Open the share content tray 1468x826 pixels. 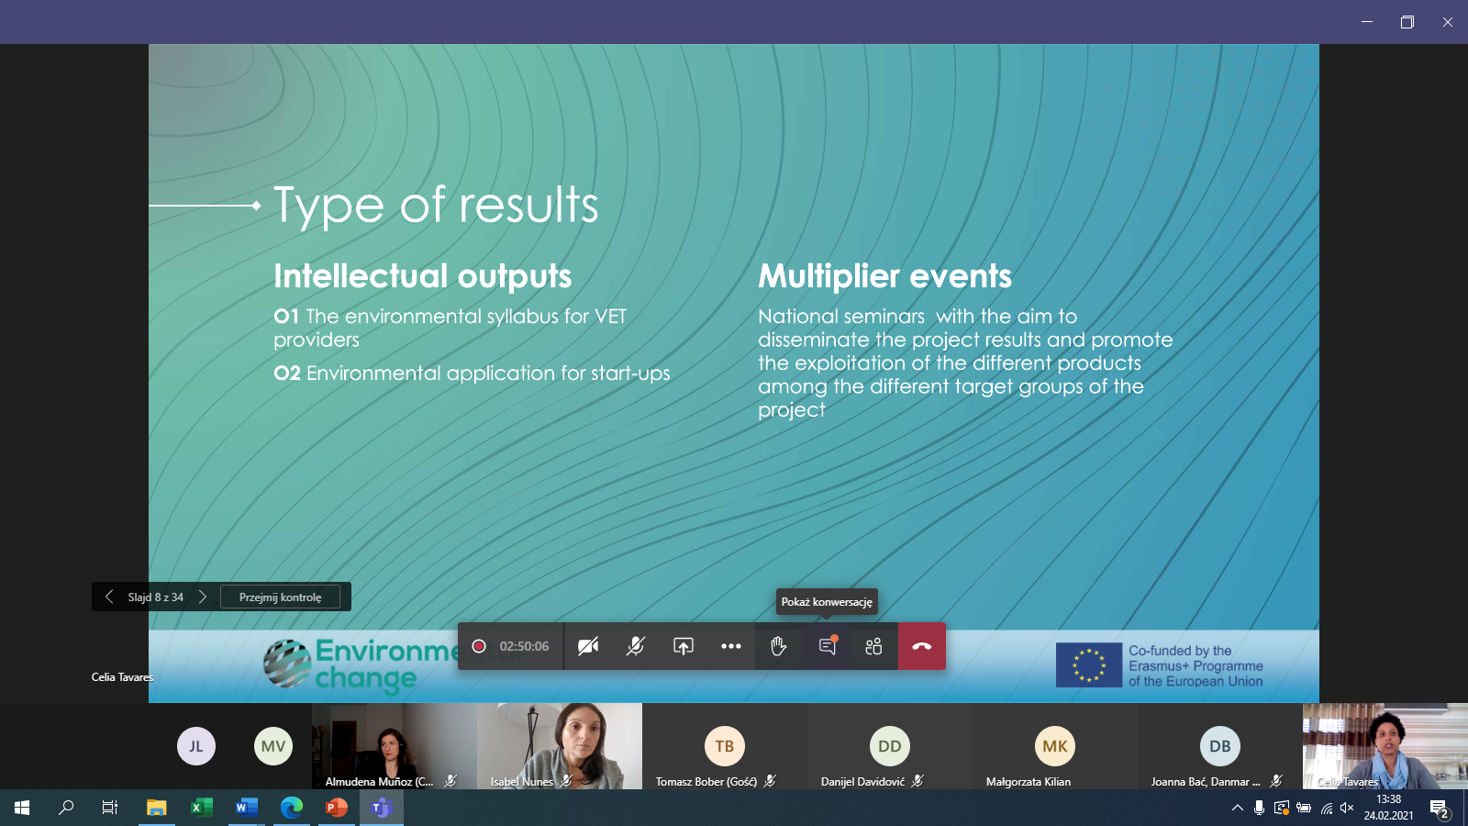point(684,646)
